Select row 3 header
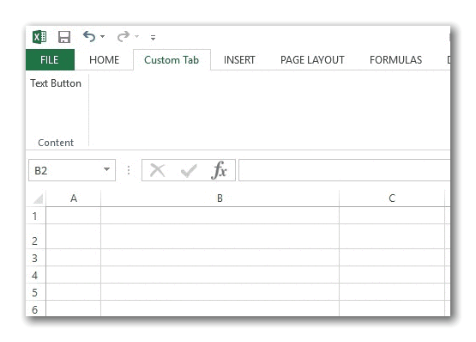The image size is (476, 342). click(35, 258)
